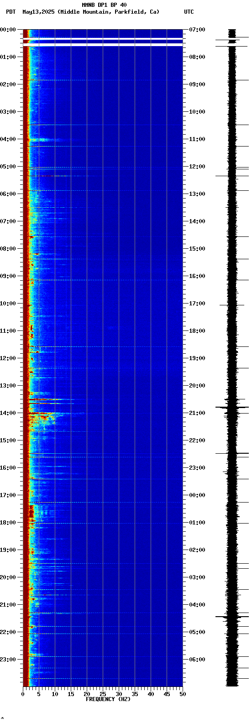The image size is (252, 723).
Task: Click the PDT time label '13:00'
Action: (8, 386)
